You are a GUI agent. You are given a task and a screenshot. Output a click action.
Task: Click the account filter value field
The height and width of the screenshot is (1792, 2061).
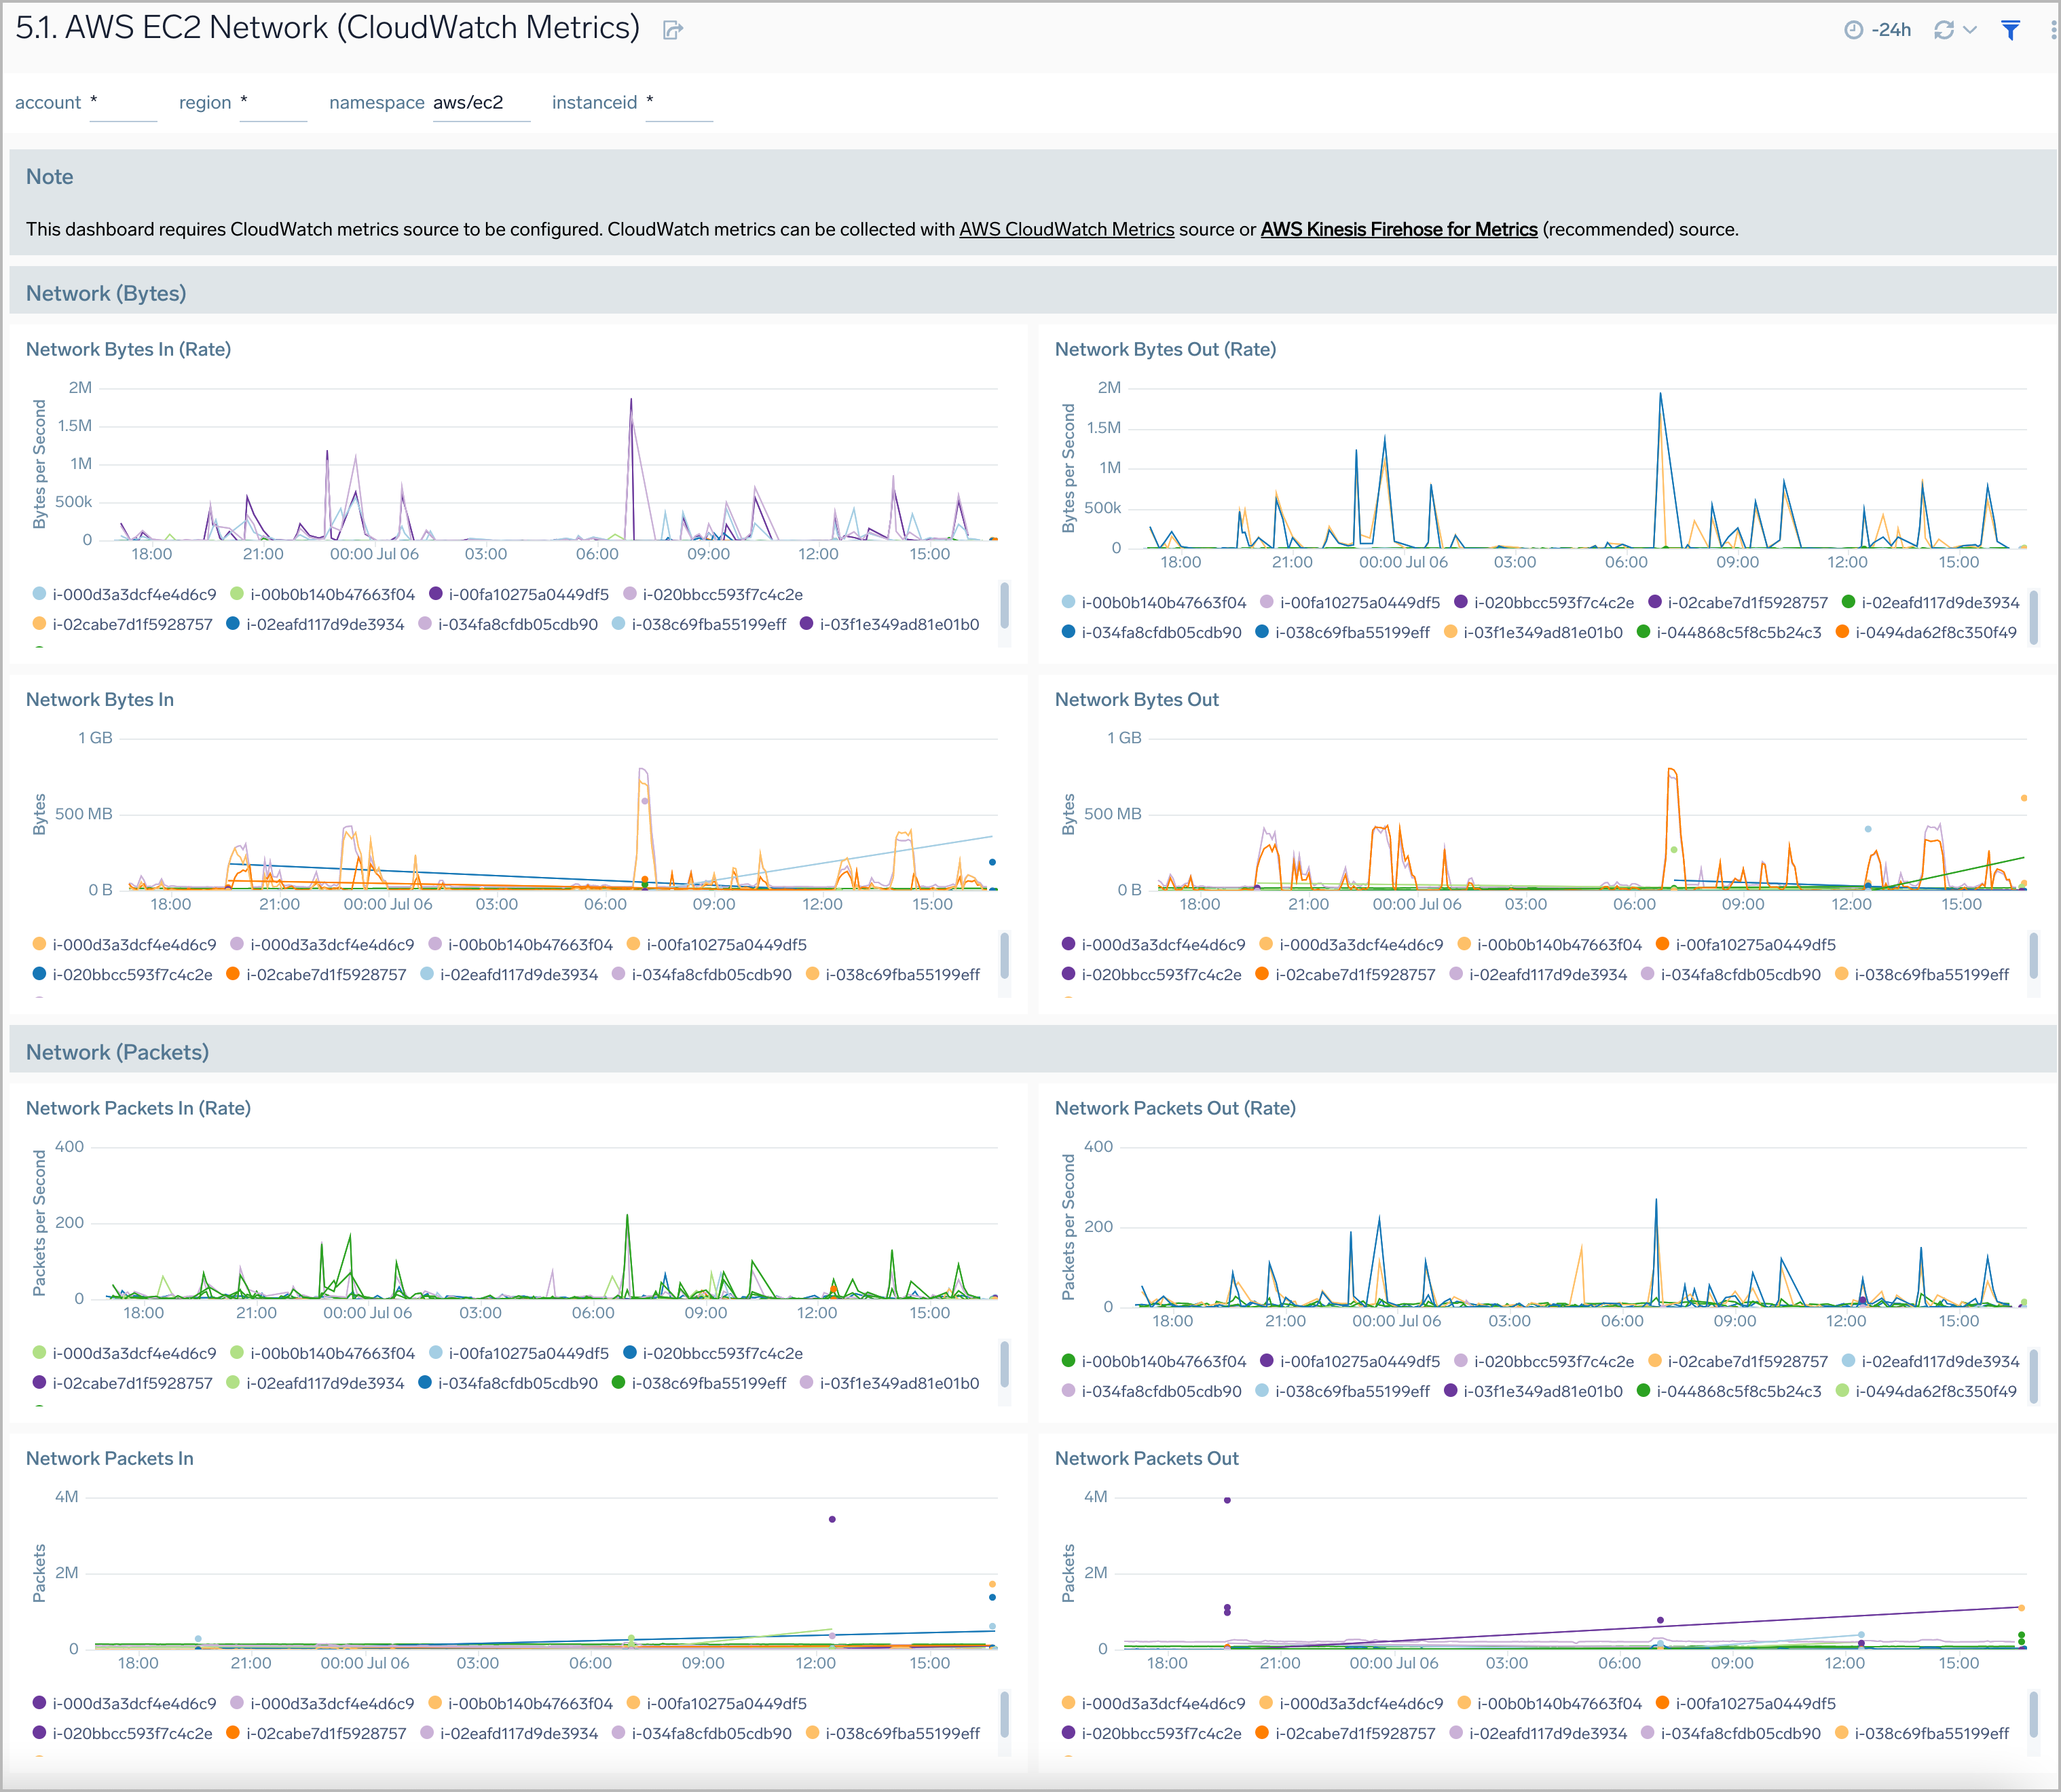click(123, 103)
